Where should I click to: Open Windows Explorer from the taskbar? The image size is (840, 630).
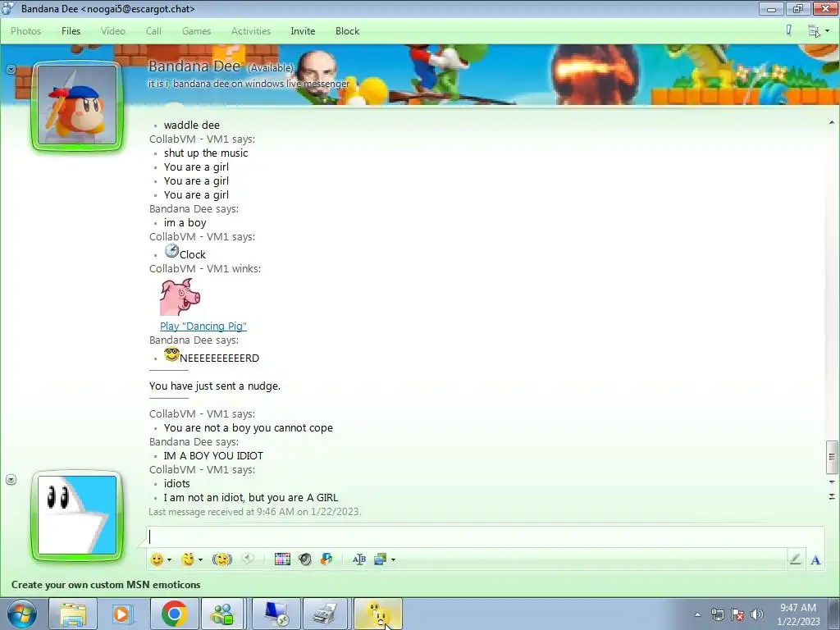point(73,614)
